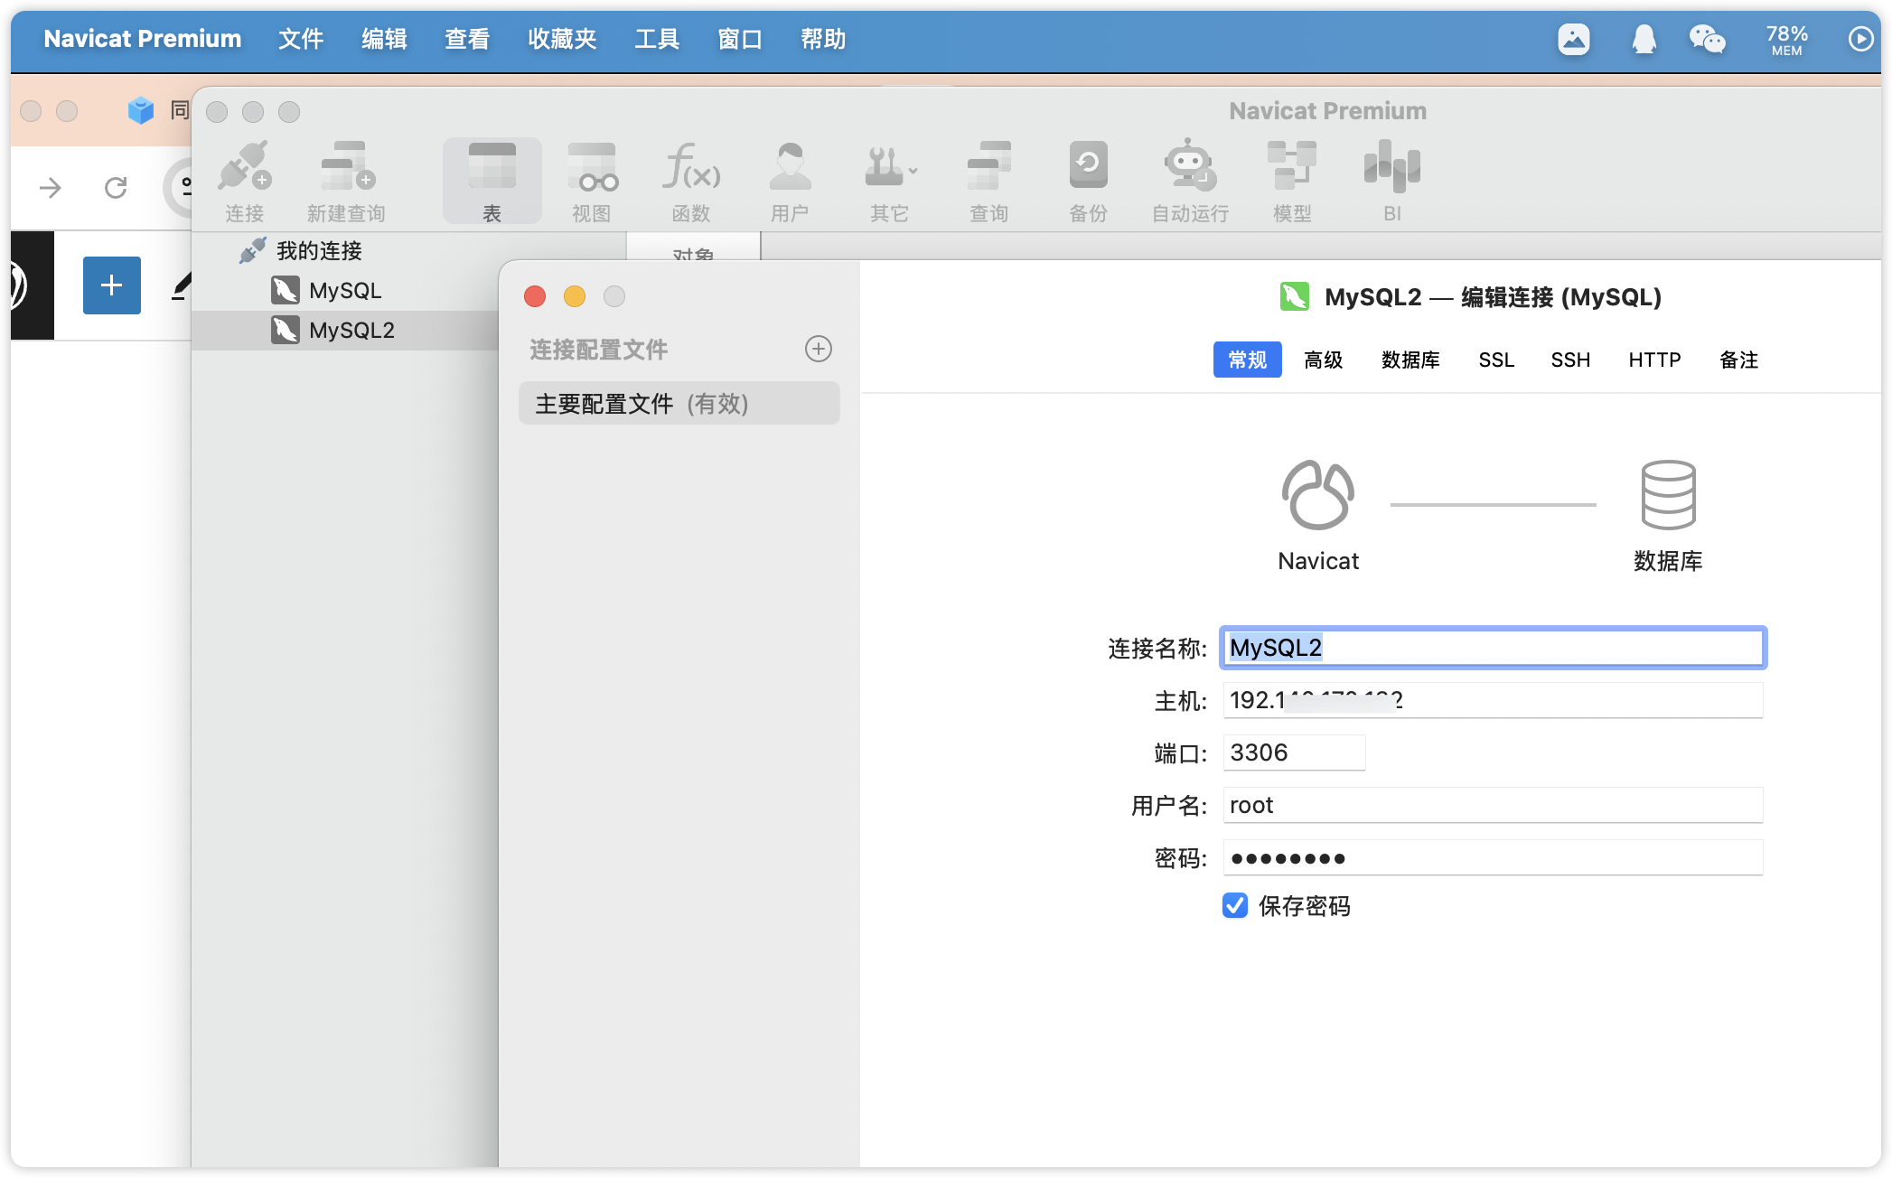Click the reload icon in background browser

tap(115, 188)
